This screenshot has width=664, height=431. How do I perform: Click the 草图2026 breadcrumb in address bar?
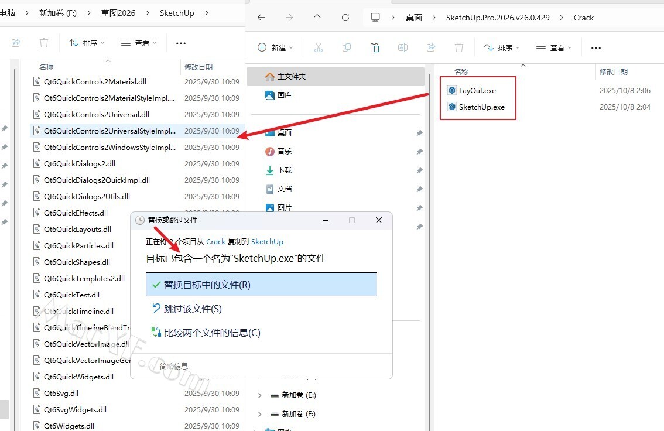pyautogui.click(x=118, y=12)
